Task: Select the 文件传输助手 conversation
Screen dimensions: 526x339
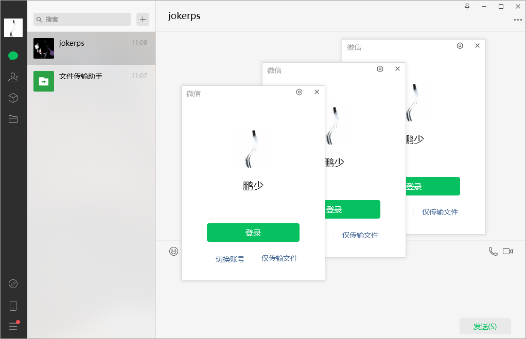Action: coord(91,81)
